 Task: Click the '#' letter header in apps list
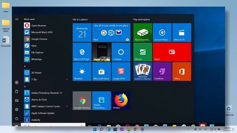click(x=25, y=66)
